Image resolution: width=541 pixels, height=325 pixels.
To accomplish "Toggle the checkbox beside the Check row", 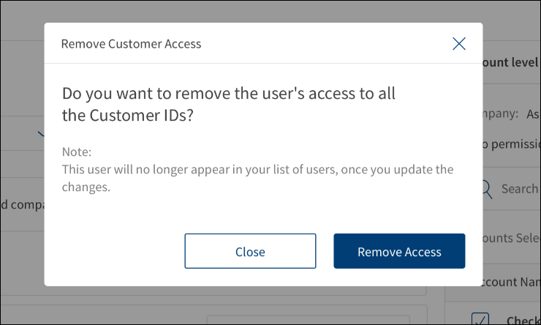I will click(x=480, y=319).
